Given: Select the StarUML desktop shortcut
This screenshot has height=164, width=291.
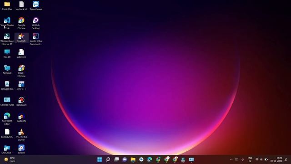Looking at the screenshot, I should pos(21,38).
